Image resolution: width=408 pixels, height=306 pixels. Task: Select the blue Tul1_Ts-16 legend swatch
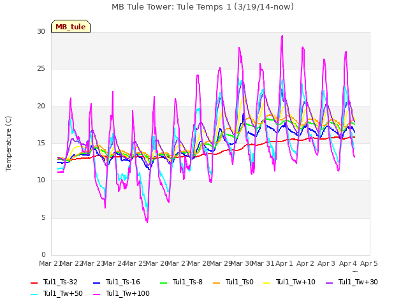click(x=96, y=282)
